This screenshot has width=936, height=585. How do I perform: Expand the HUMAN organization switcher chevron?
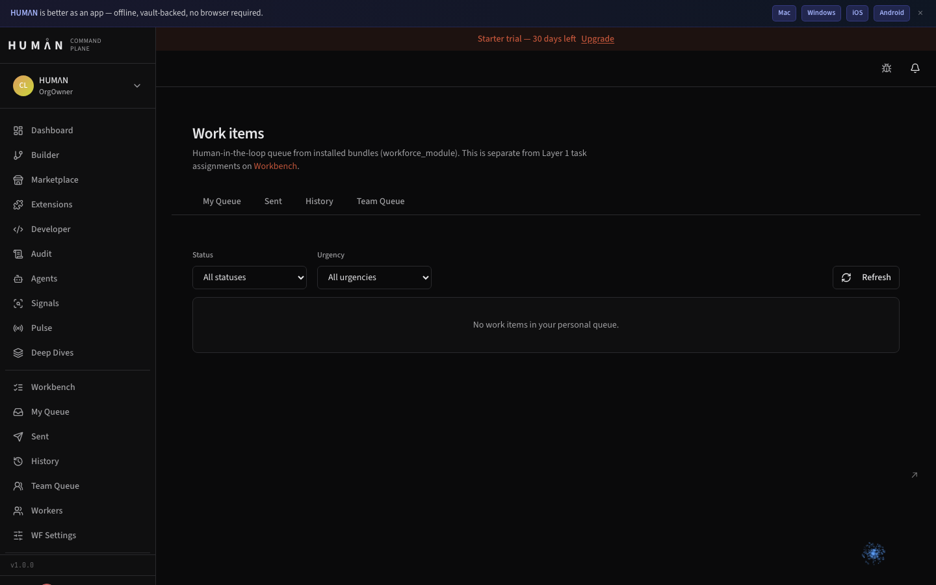tap(137, 86)
